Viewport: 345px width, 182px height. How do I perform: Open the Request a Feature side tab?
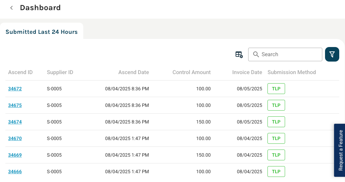pos(340,150)
